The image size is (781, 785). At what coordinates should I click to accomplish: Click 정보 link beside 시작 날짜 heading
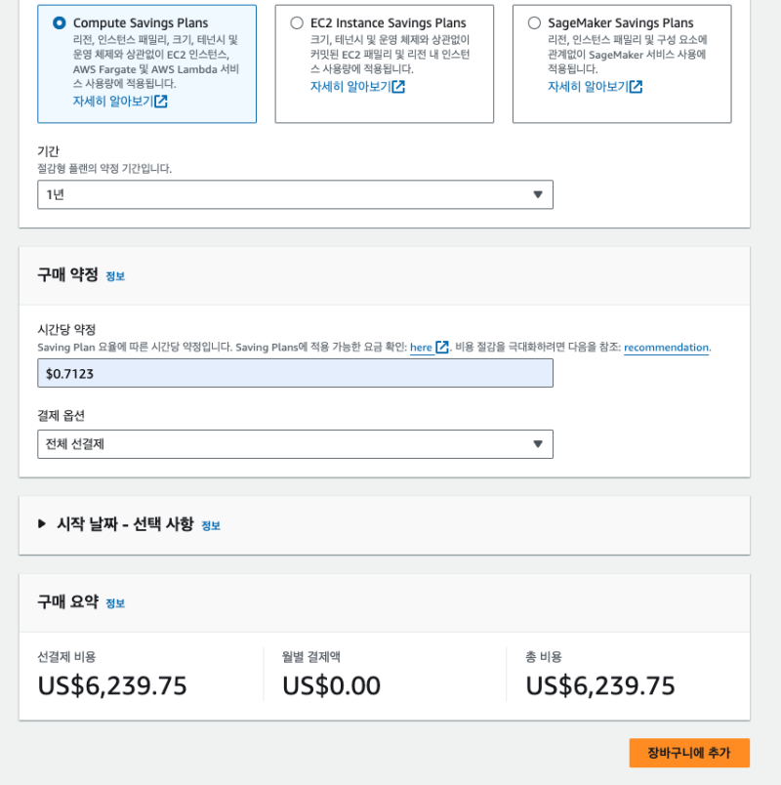(211, 525)
